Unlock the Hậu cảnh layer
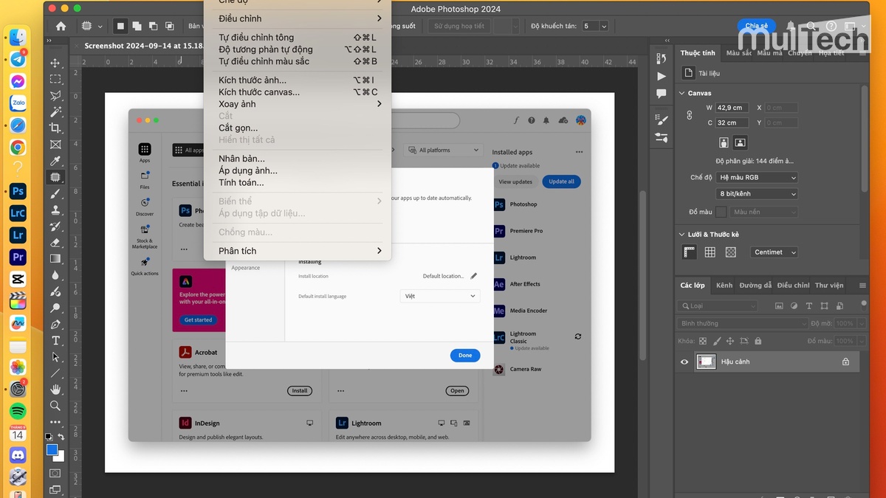 click(x=845, y=362)
